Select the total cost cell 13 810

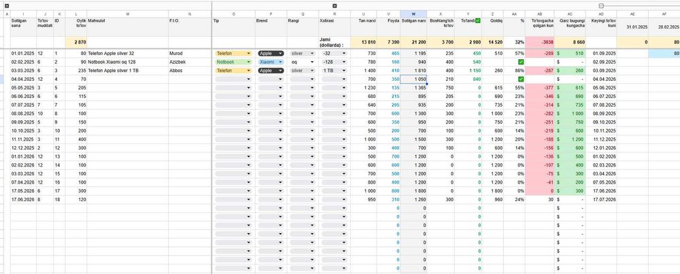363,42
